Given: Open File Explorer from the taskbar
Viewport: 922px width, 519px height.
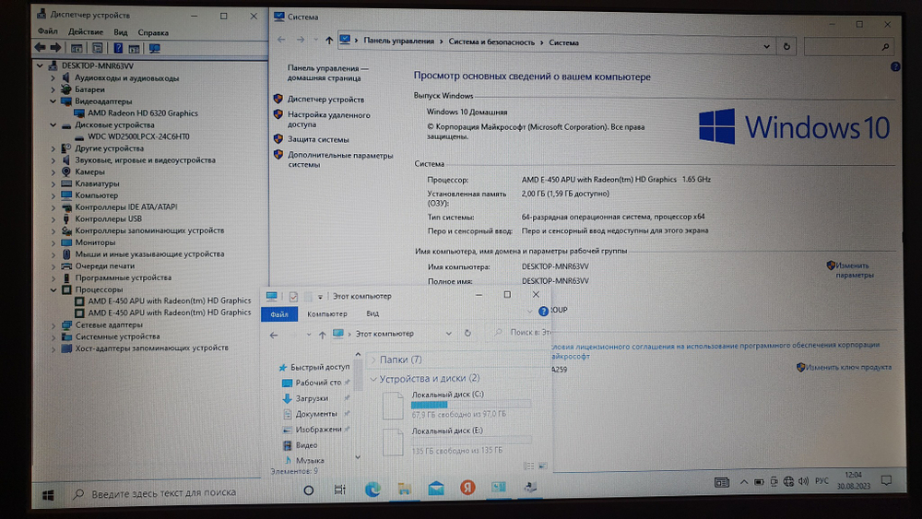Looking at the screenshot, I should [x=405, y=489].
